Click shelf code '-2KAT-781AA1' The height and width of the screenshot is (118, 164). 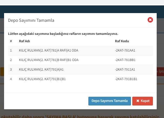point(125,50)
